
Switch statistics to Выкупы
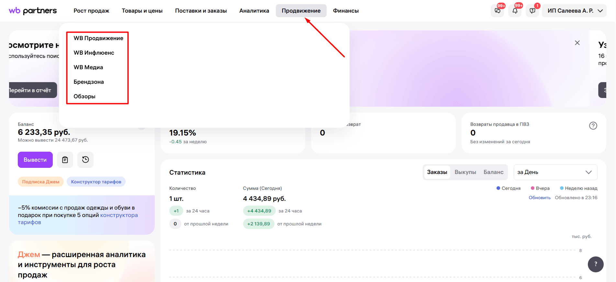465,172
